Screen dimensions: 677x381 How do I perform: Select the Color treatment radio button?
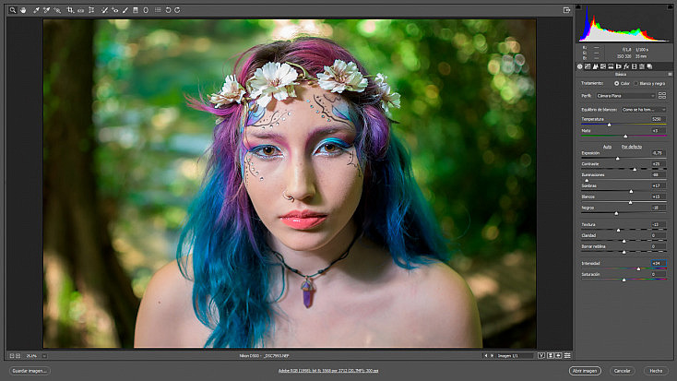(x=616, y=83)
